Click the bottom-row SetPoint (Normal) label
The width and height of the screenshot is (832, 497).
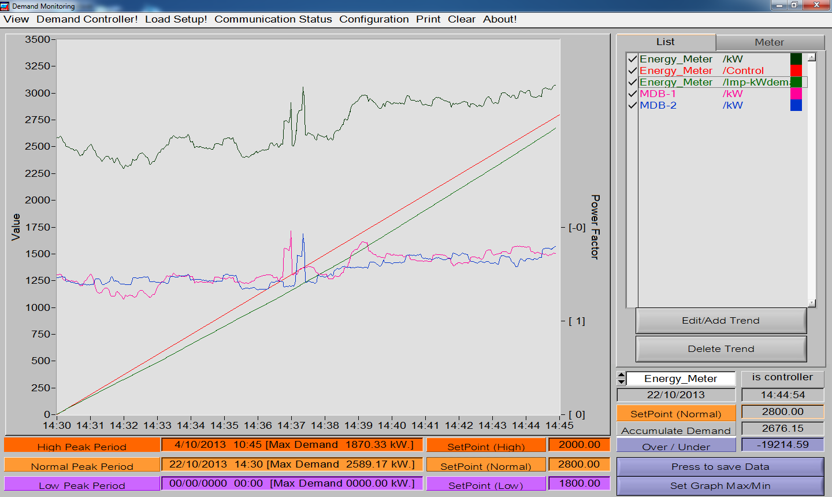486,465
